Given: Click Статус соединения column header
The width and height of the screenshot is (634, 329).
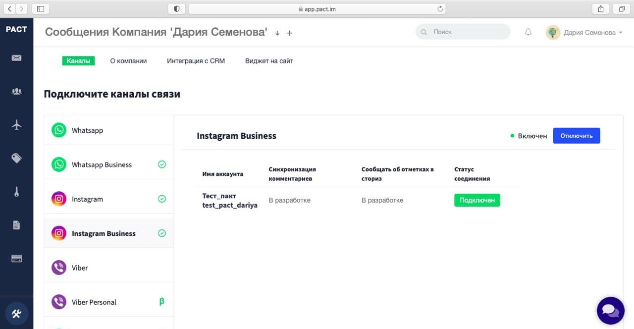Looking at the screenshot, I should click(x=472, y=174).
